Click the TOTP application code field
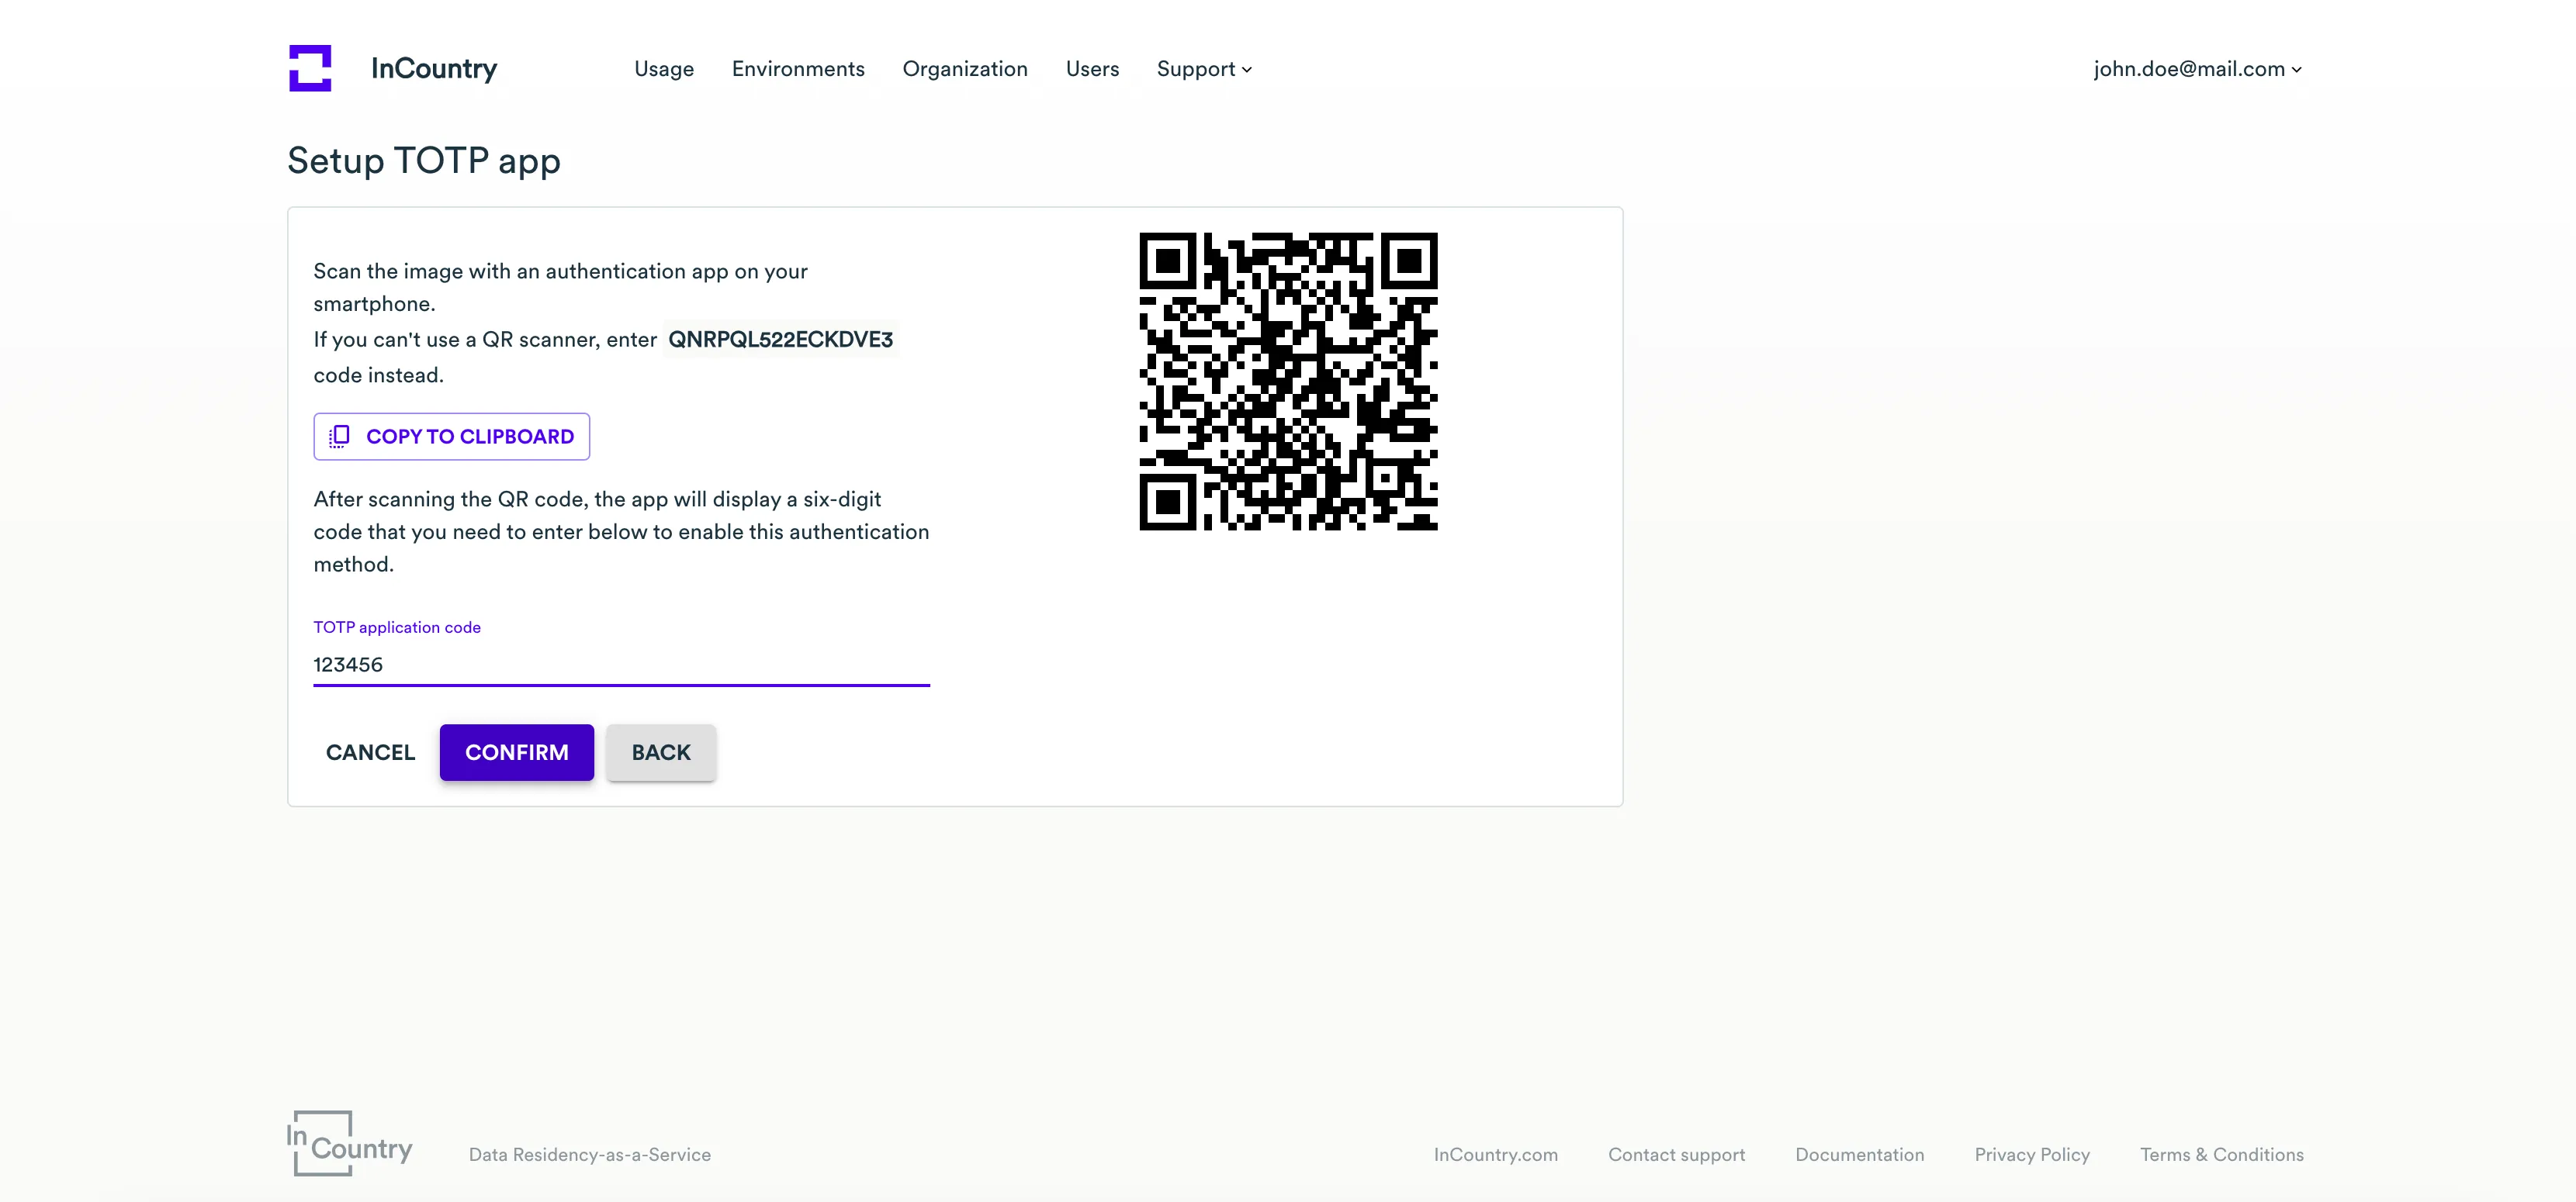The height and width of the screenshot is (1202, 2576). click(x=620, y=665)
